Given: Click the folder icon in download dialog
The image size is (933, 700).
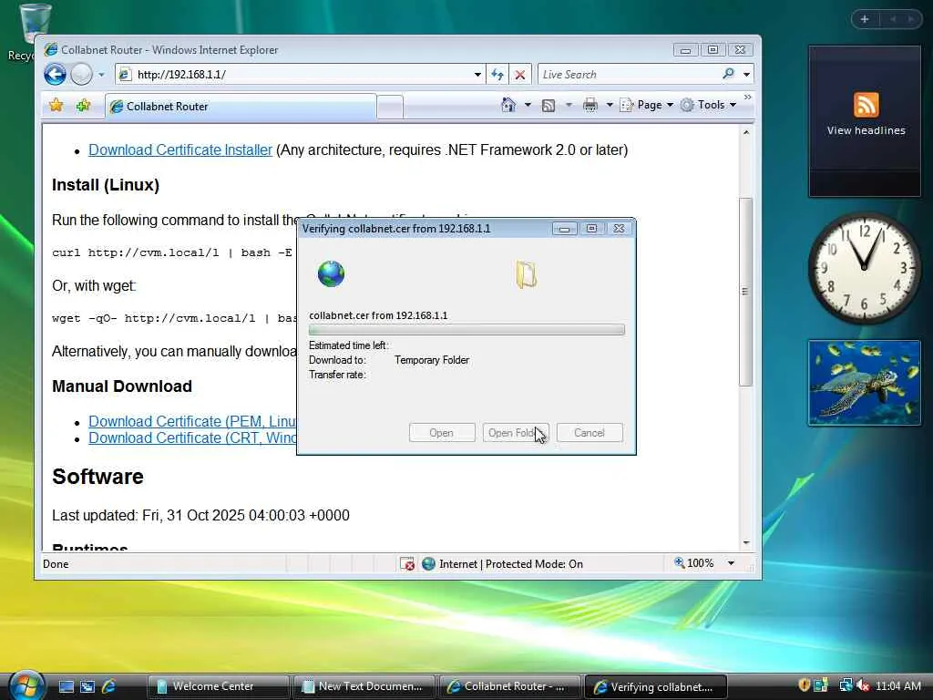Looking at the screenshot, I should tap(526, 274).
